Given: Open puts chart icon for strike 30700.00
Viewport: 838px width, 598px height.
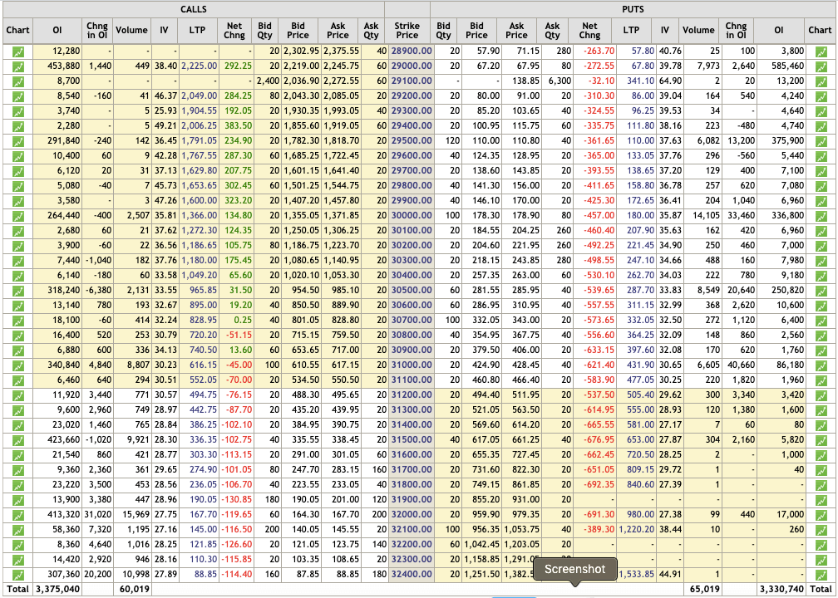Looking at the screenshot, I should coord(821,321).
